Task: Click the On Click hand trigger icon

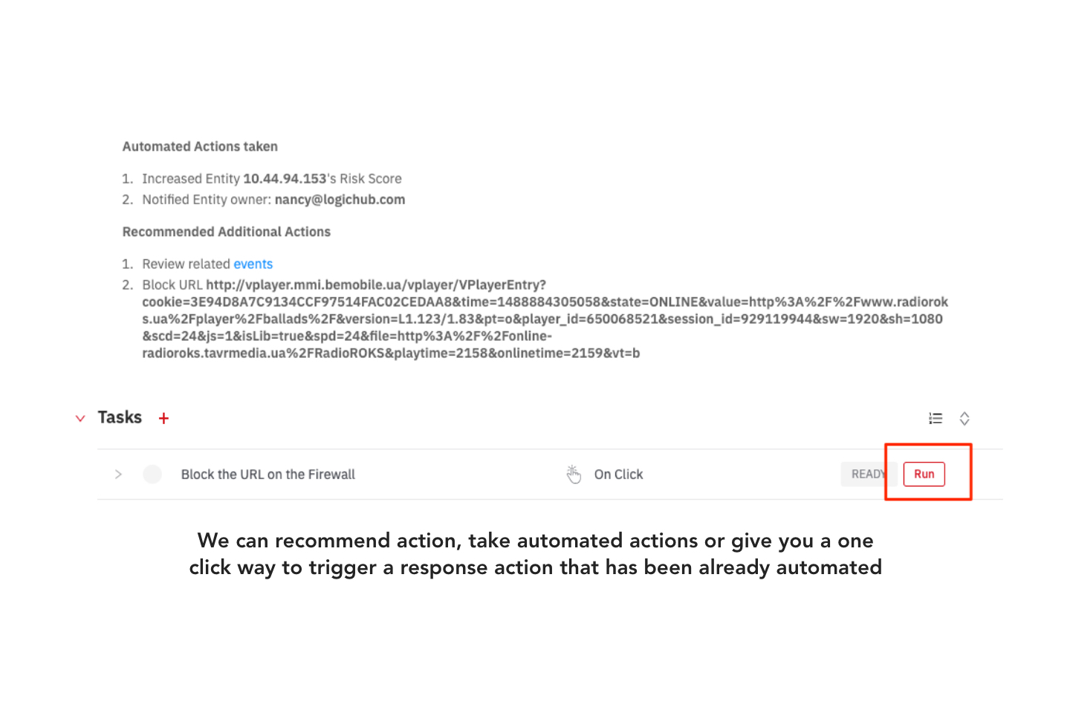Action: coord(574,474)
